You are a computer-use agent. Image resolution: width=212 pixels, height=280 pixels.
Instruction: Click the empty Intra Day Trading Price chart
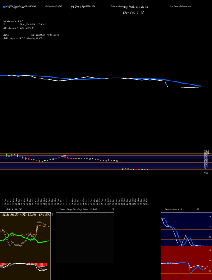85,238
